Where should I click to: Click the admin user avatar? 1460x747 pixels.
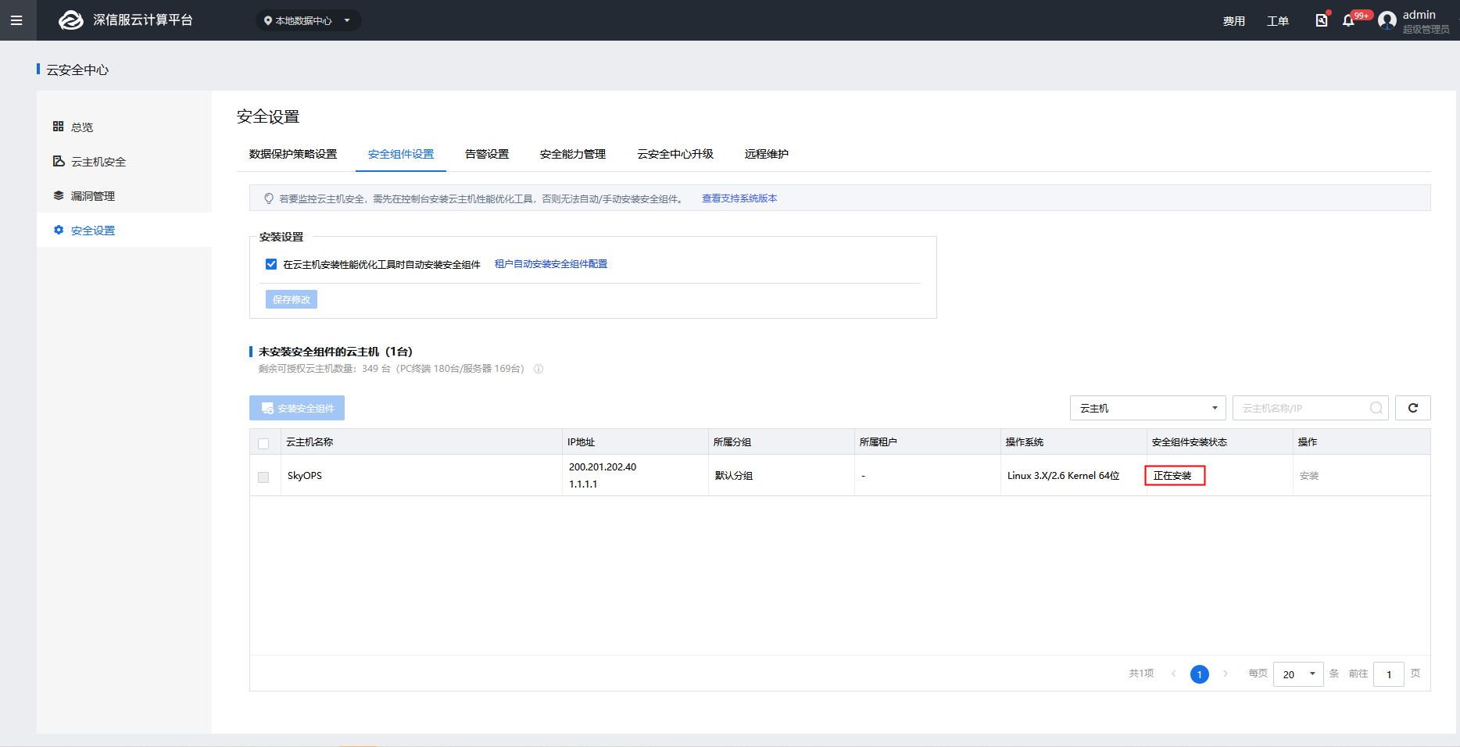[x=1387, y=20]
